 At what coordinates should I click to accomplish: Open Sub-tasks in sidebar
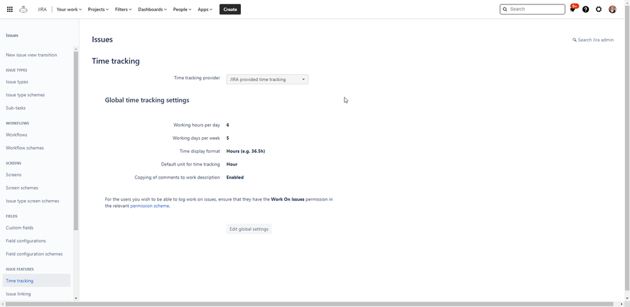[16, 108]
